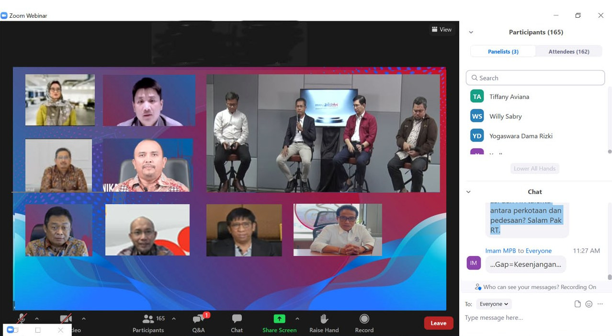Image resolution: width=612 pixels, height=336 pixels.
Task: Click sender name Imam MPB in chat
Action: (x=500, y=251)
